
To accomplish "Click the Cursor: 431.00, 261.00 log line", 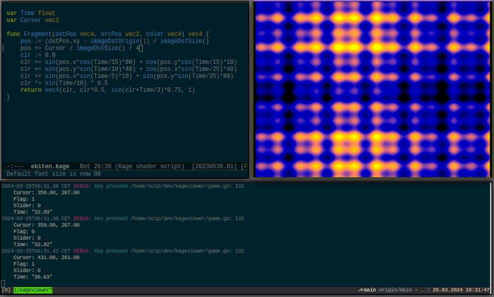I will click(x=47, y=257).
